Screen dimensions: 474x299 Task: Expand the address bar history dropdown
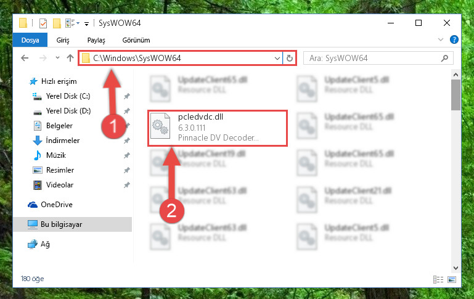pos(277,58)
